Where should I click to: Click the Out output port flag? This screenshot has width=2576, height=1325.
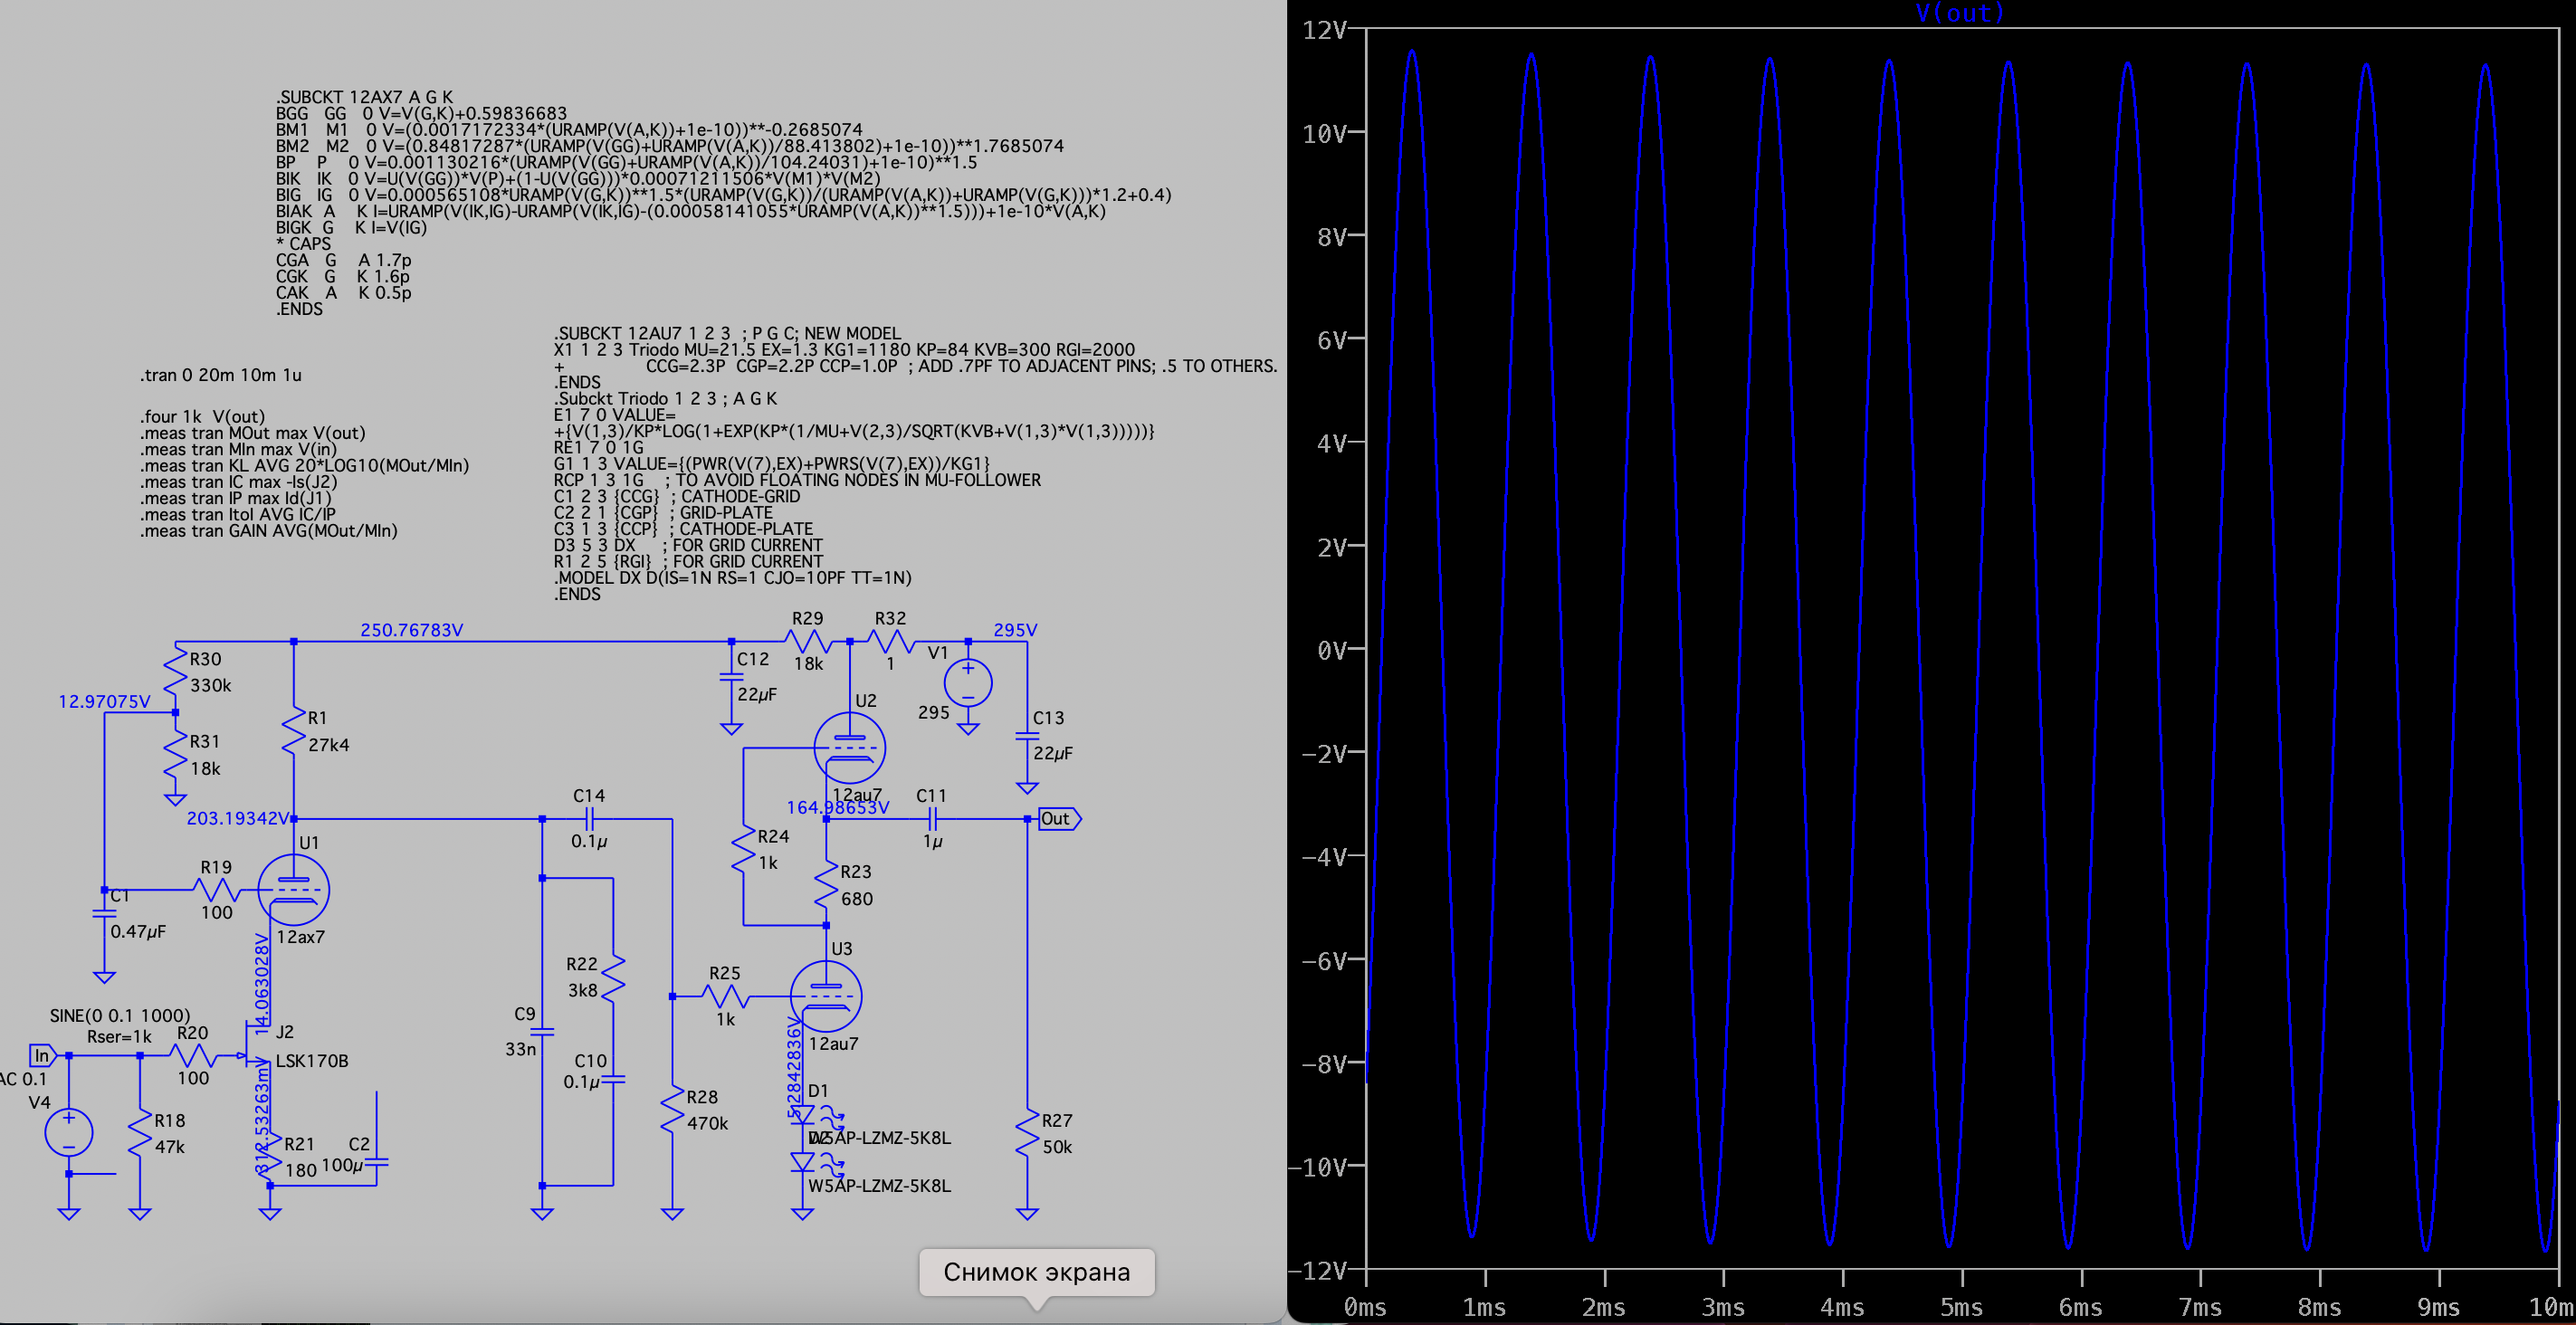[1058, 819]
